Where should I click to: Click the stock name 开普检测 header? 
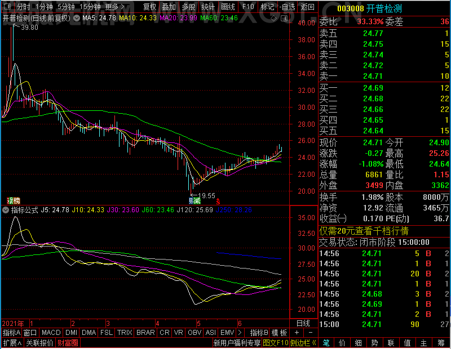[384, 8]
